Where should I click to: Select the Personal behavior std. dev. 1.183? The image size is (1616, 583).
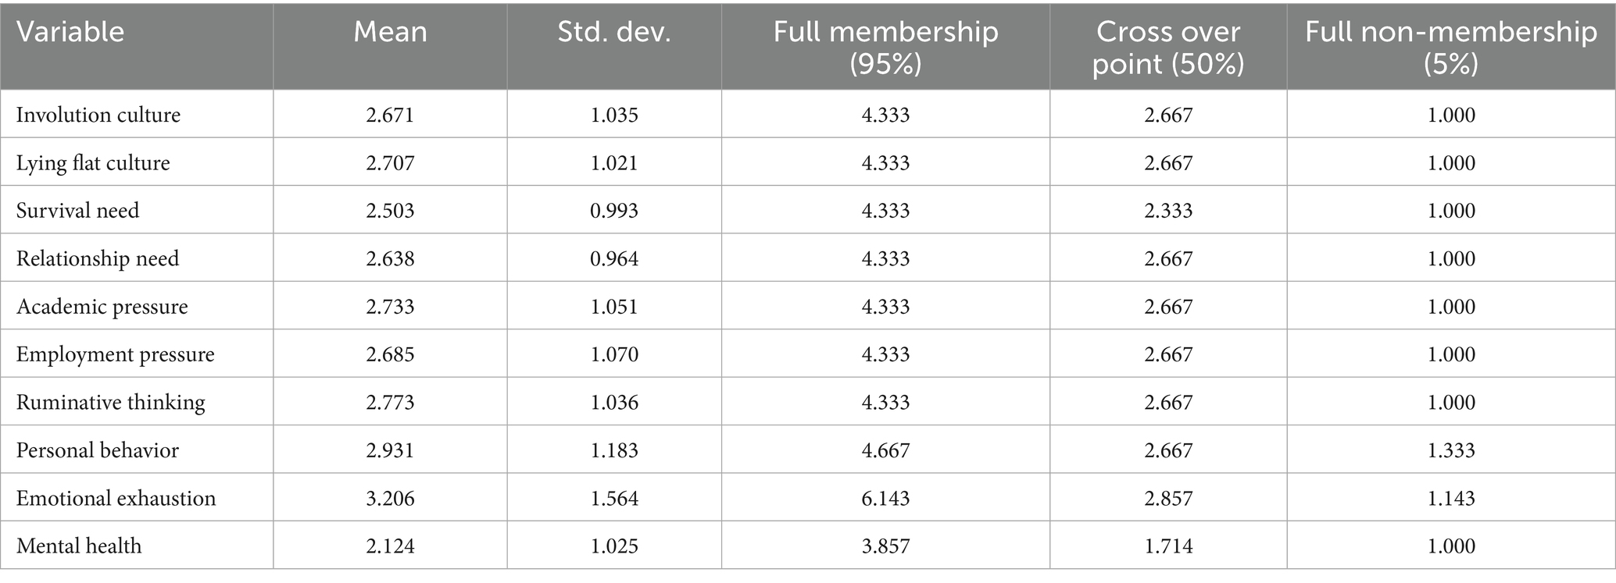[x=614, y=450]
